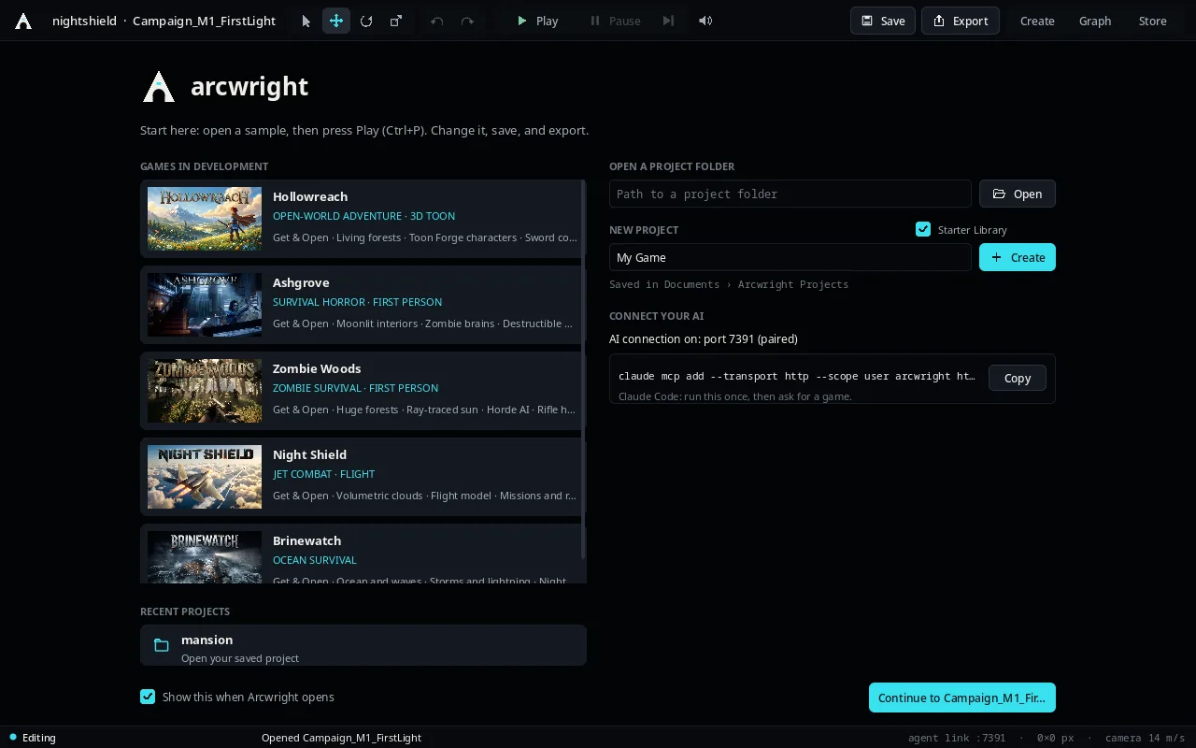Image resolution: width=1196 pixels, height=748 pixels.
Task: Click the Opened Campaign_M1_FirstLight status message
Action: click(342, 738)
